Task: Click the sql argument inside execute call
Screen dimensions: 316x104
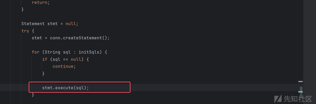Action: click(x=80, y=88)
